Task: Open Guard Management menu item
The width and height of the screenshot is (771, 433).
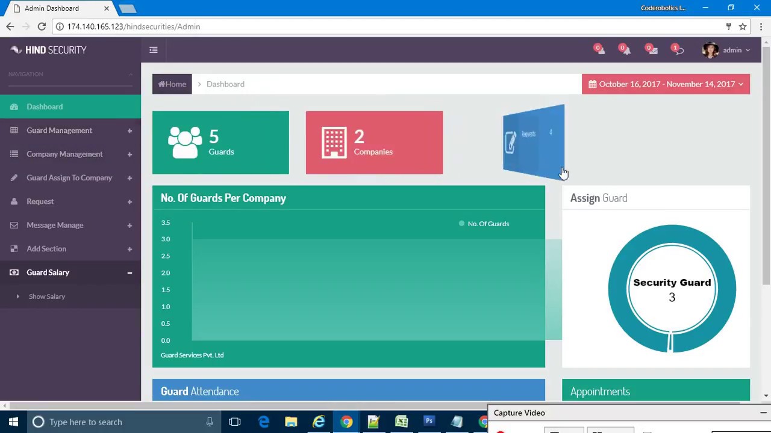Action: [x=70, y=131]
